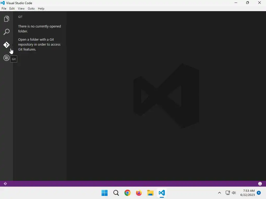Open the Help menu
Screen dimensions: 266x199
coord(41,9)
